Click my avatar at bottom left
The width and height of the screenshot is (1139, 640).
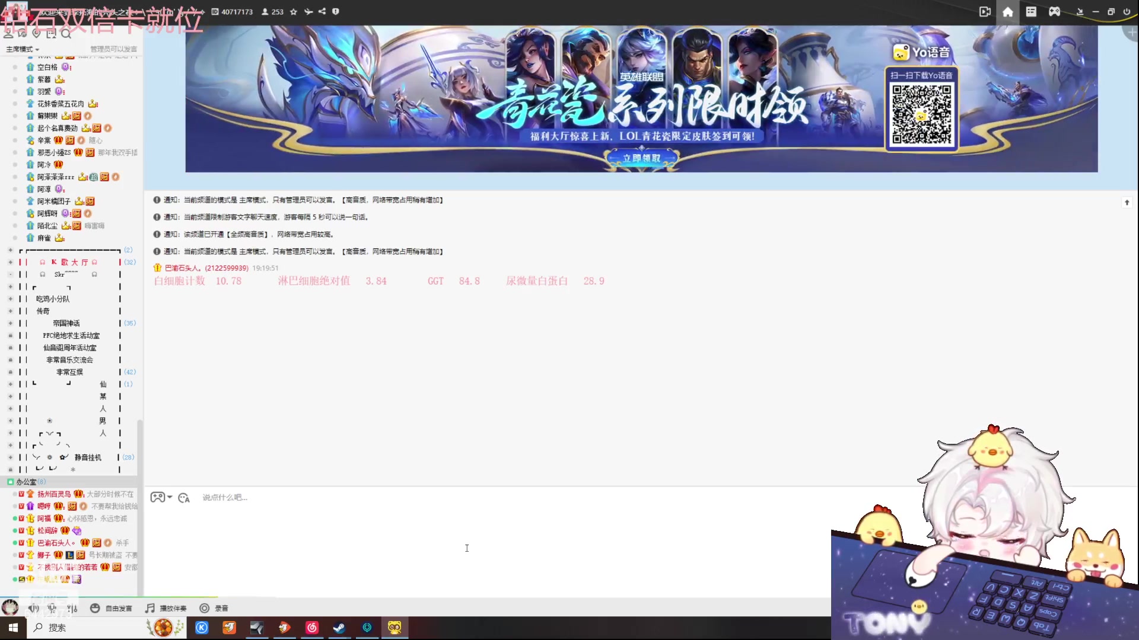[x=9, y=607]
